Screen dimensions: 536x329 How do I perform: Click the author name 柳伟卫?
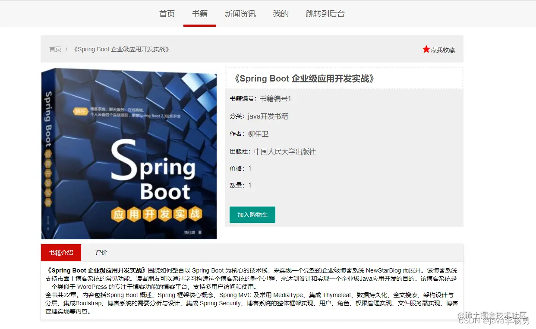point(258,134)
